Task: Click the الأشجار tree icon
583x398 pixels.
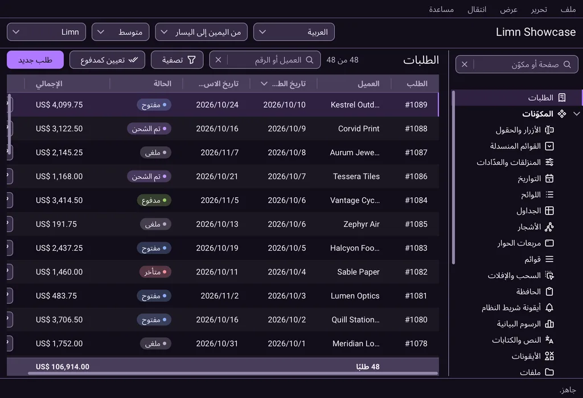Action: click(549, 227)
